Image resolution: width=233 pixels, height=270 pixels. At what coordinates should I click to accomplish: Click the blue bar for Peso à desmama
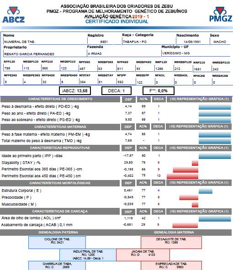pos(215,107)
